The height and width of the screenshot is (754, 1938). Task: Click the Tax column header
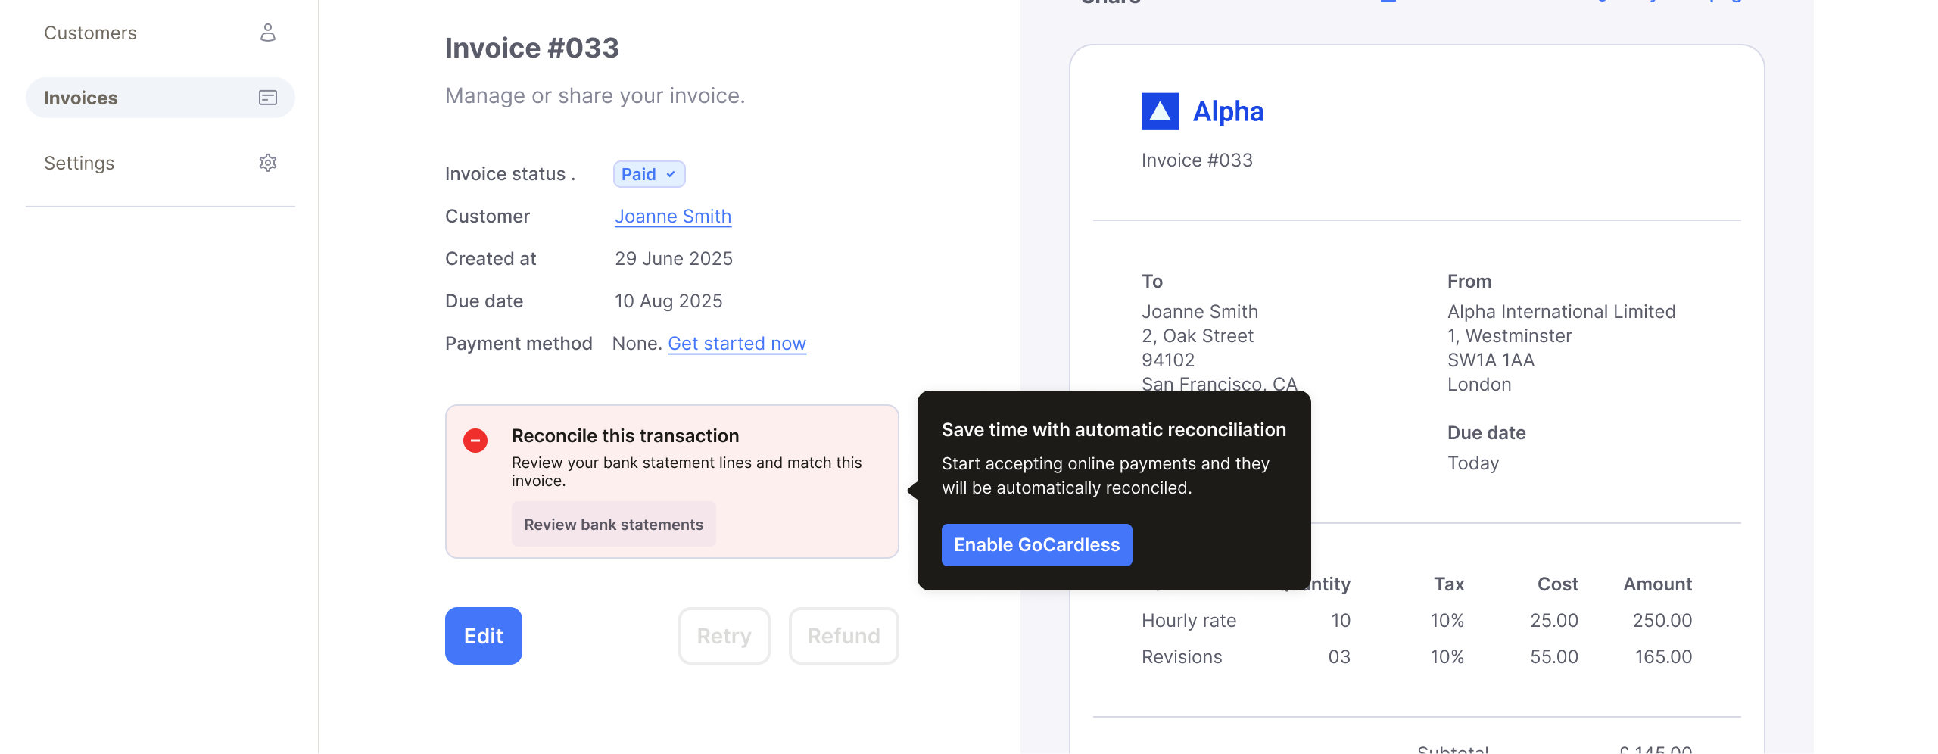pyautogui.click(x=1449, y=584)
